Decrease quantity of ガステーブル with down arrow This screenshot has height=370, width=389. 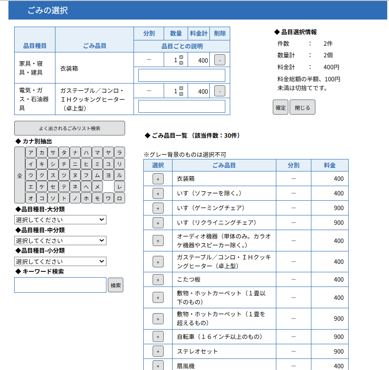click(x=181, y=94)
